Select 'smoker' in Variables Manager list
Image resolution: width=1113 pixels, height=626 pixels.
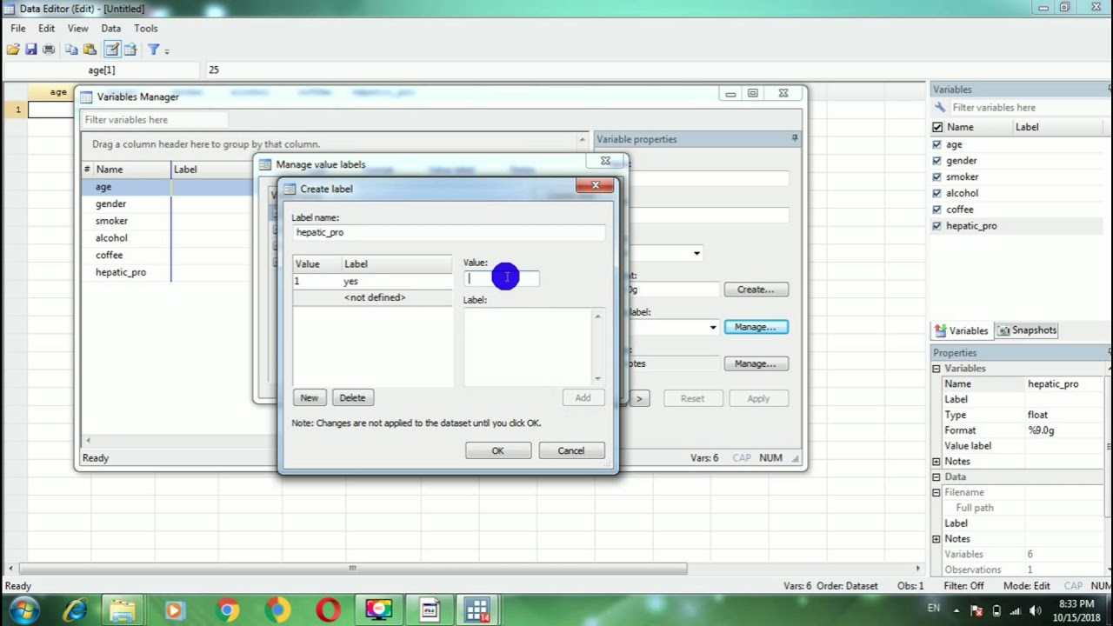pos(111,221)
